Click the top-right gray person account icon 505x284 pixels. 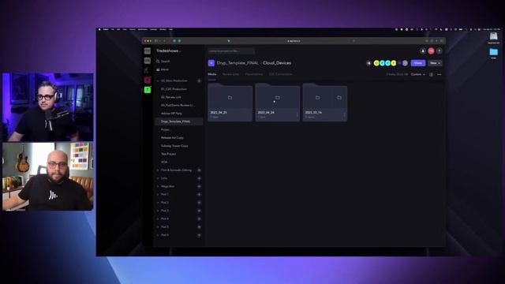[423, 50]
